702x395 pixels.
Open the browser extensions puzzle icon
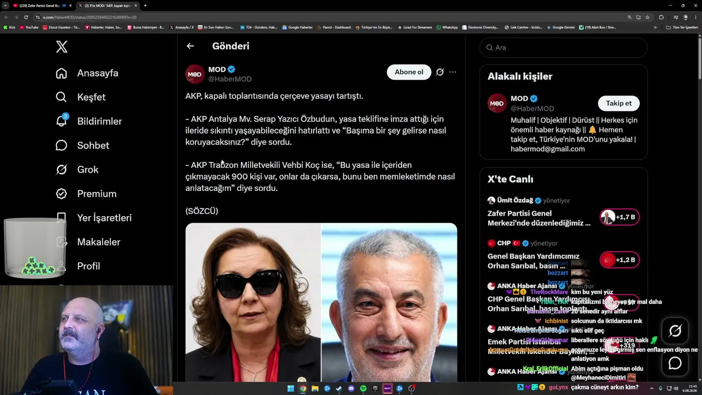tap(661, 17)
